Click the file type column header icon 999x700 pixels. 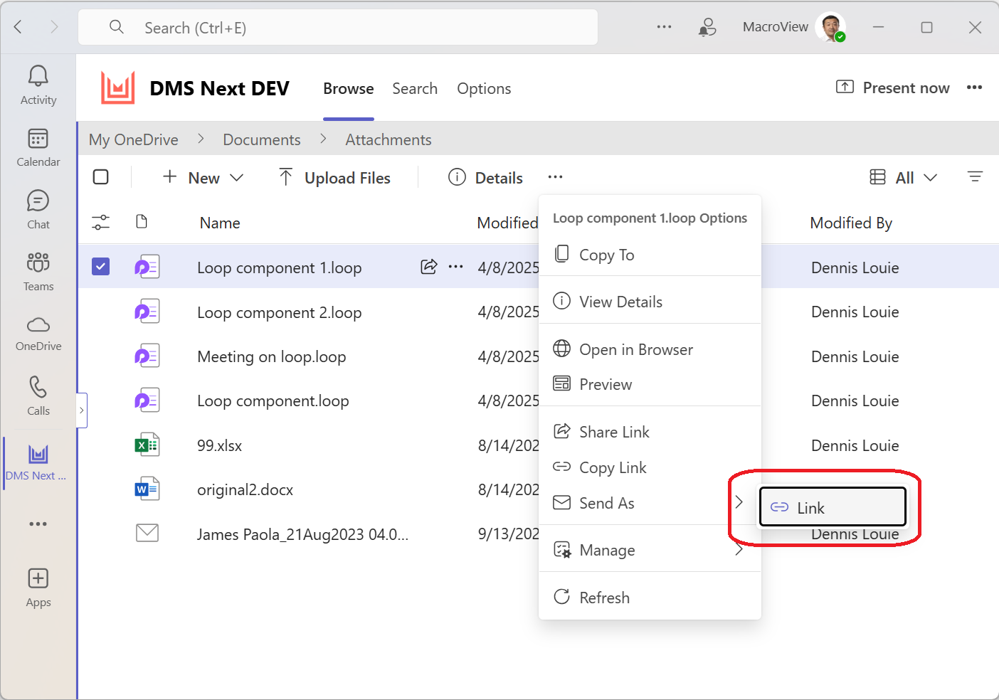pyautogui.click(x=142, y=222)
